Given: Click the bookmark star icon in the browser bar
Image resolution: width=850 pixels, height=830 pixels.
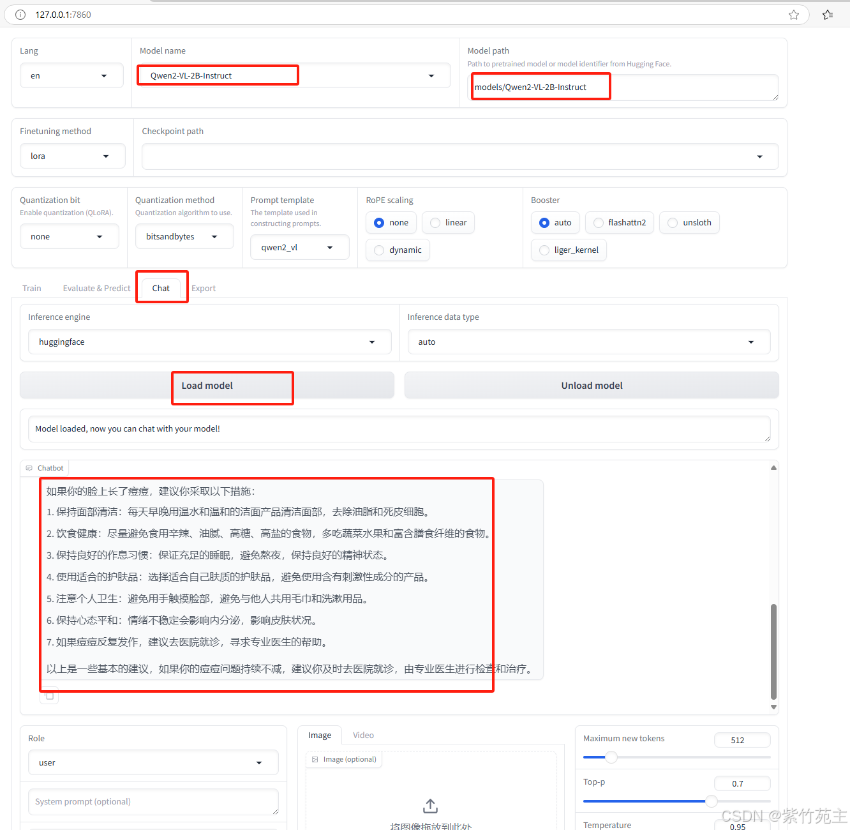Looking at the screenshot, I should [793, 14].
